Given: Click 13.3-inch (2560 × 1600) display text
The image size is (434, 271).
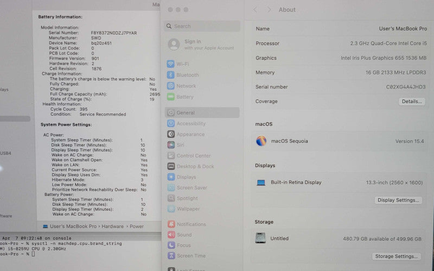Looking at the screenshot, I should [x=394, y=182].
